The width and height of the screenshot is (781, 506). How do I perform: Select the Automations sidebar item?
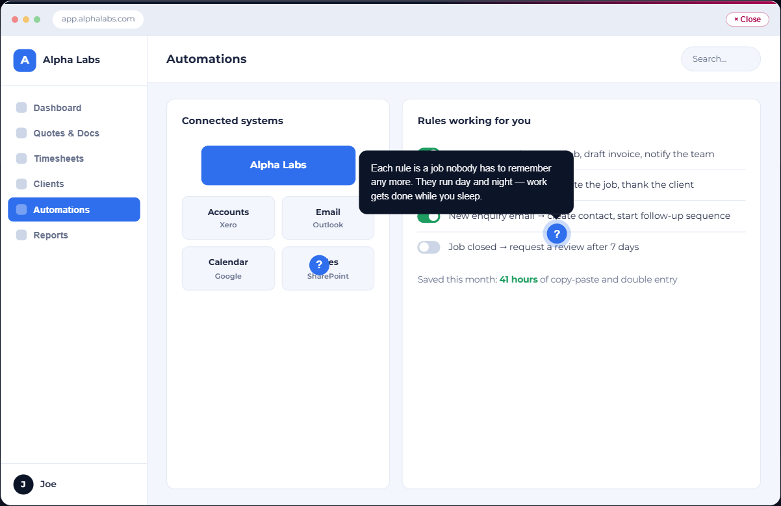coord(74,209)
